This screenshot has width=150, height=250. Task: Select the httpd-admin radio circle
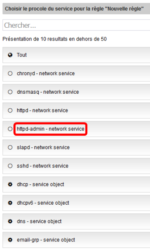coord(10,129)
